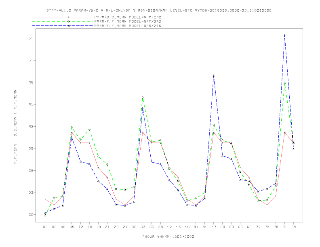320x247 pixels.
Task: Click x-axis tick label 63
Action: [232, 227]
